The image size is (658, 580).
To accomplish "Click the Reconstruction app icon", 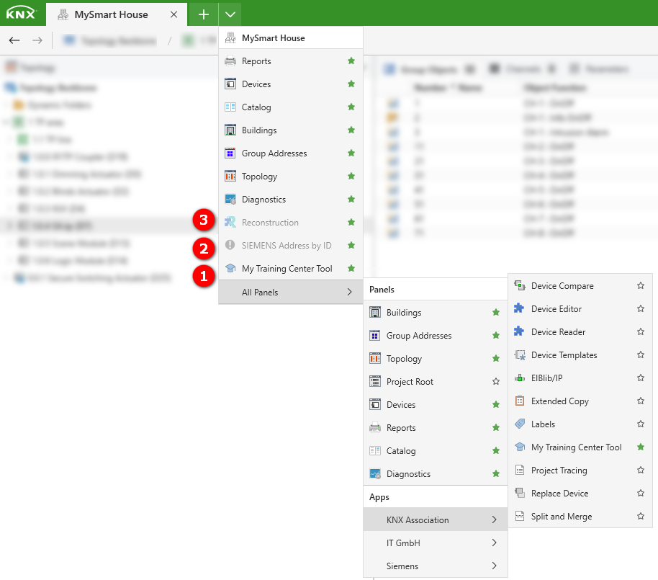I will pyautogui.click(x=230, y=222).
